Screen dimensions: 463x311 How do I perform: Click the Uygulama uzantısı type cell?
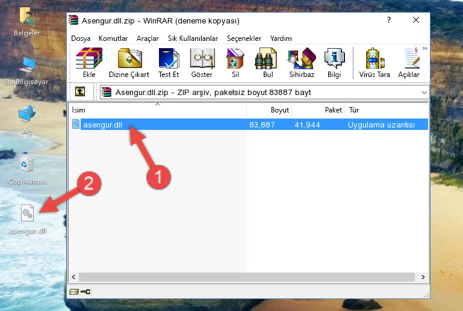381,125
